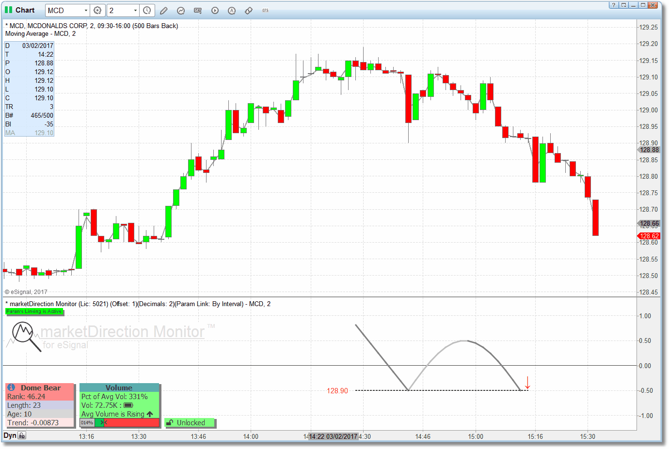Click the Length: 23 row
669x449 pixels.
point(40,405)
